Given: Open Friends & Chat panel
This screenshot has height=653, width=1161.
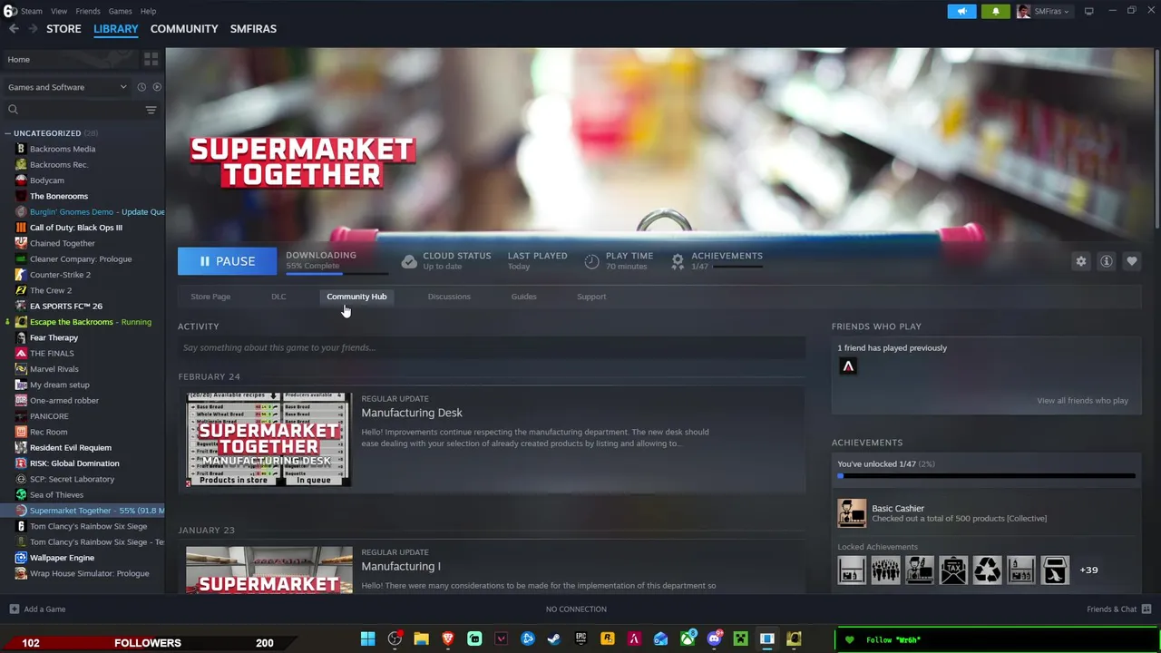Looking at the screenshot, I should tap(1118, 609).
